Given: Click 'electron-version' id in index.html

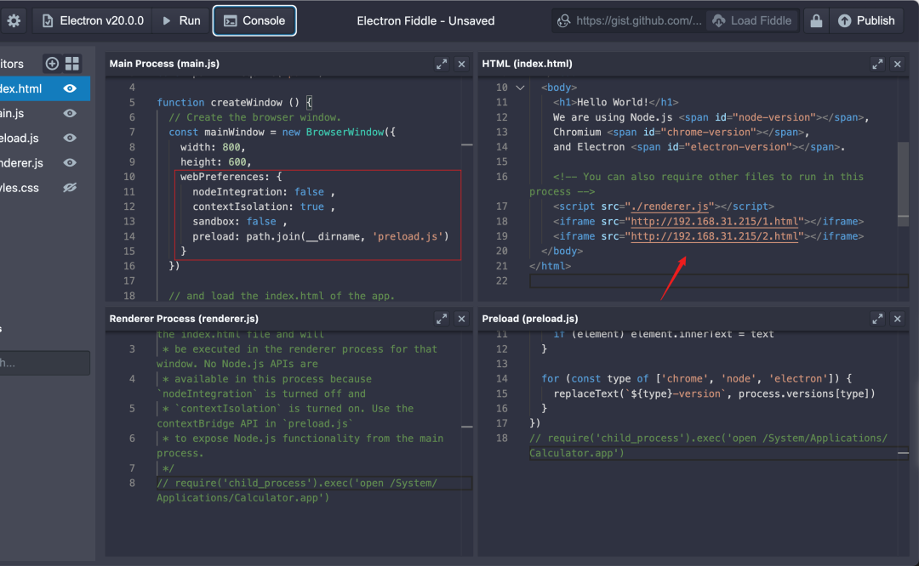Looking at the screenshot, I should coord(738,147).
